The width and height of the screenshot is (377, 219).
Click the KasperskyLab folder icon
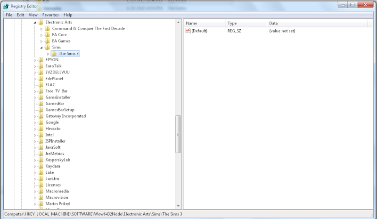click(x=41, y=160)
